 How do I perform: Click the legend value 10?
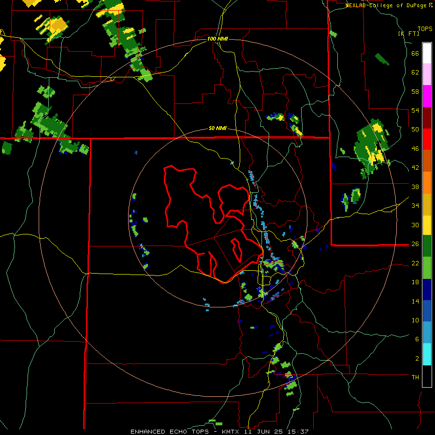pos(415,320)
